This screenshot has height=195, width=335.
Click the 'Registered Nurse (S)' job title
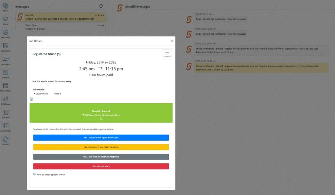[x=46, y=54]
